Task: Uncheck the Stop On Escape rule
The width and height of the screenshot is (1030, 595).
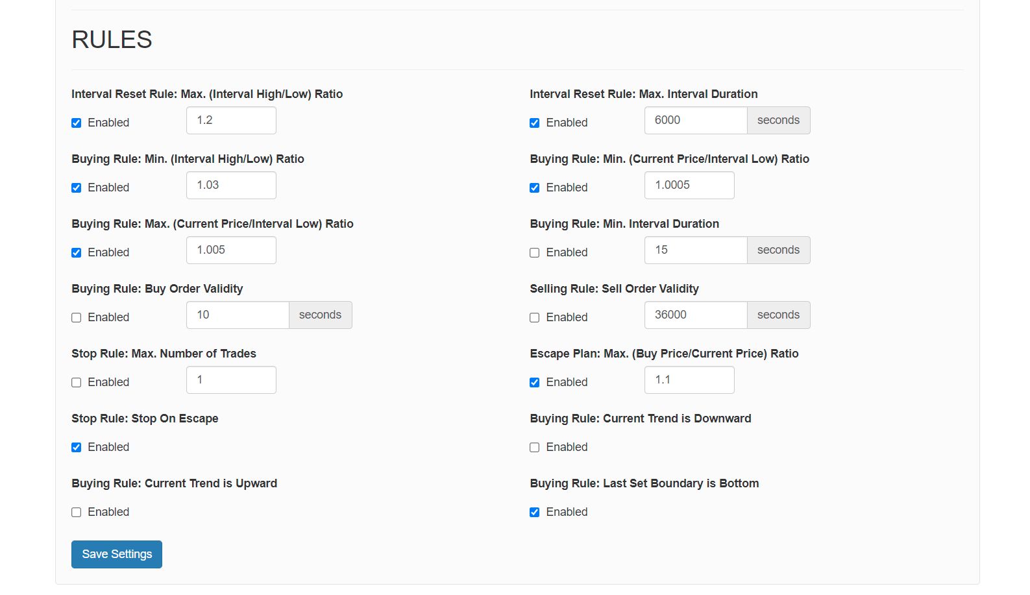Action: 77,447
